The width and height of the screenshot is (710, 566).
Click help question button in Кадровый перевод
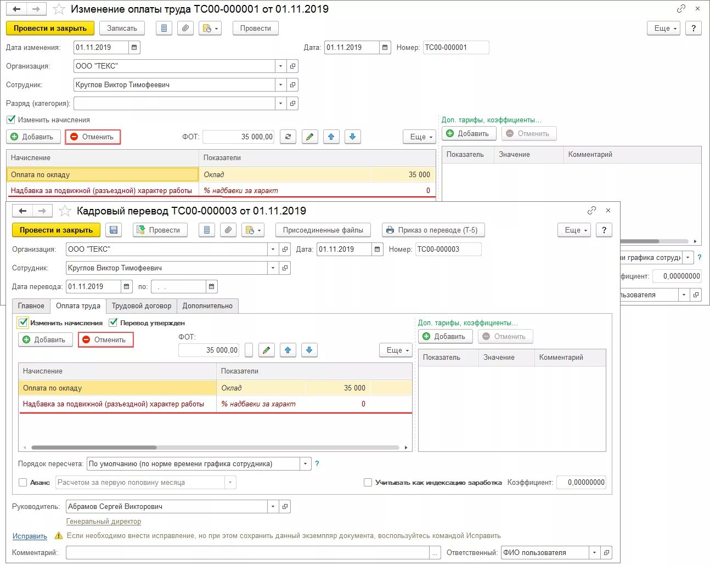click(604, 230)
